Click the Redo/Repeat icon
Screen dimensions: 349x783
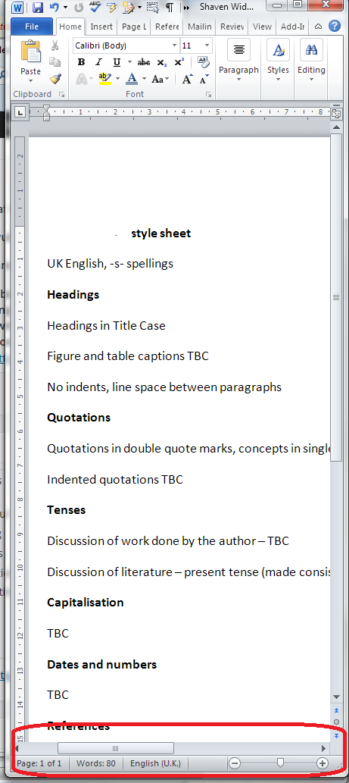(x=79, y=8)
